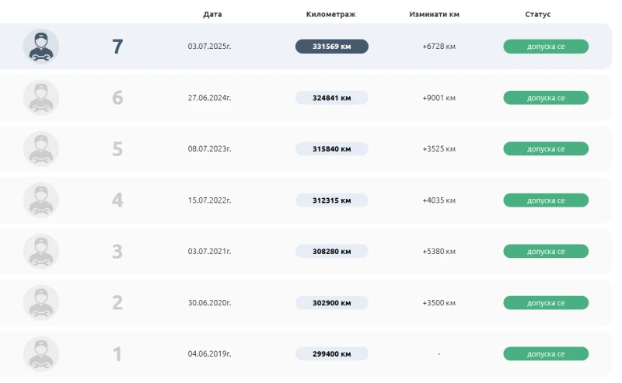
Task: Click 'допуска се' status for 04.06.2019
Action: pyautogui.click(x=546, y=354)
